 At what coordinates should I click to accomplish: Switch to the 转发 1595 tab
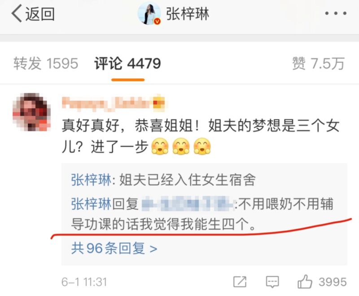click(46, 63)
